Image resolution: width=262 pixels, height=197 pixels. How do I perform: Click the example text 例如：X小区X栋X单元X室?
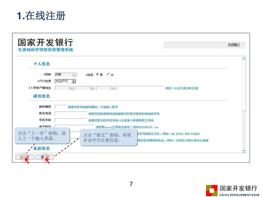(182, 88)
